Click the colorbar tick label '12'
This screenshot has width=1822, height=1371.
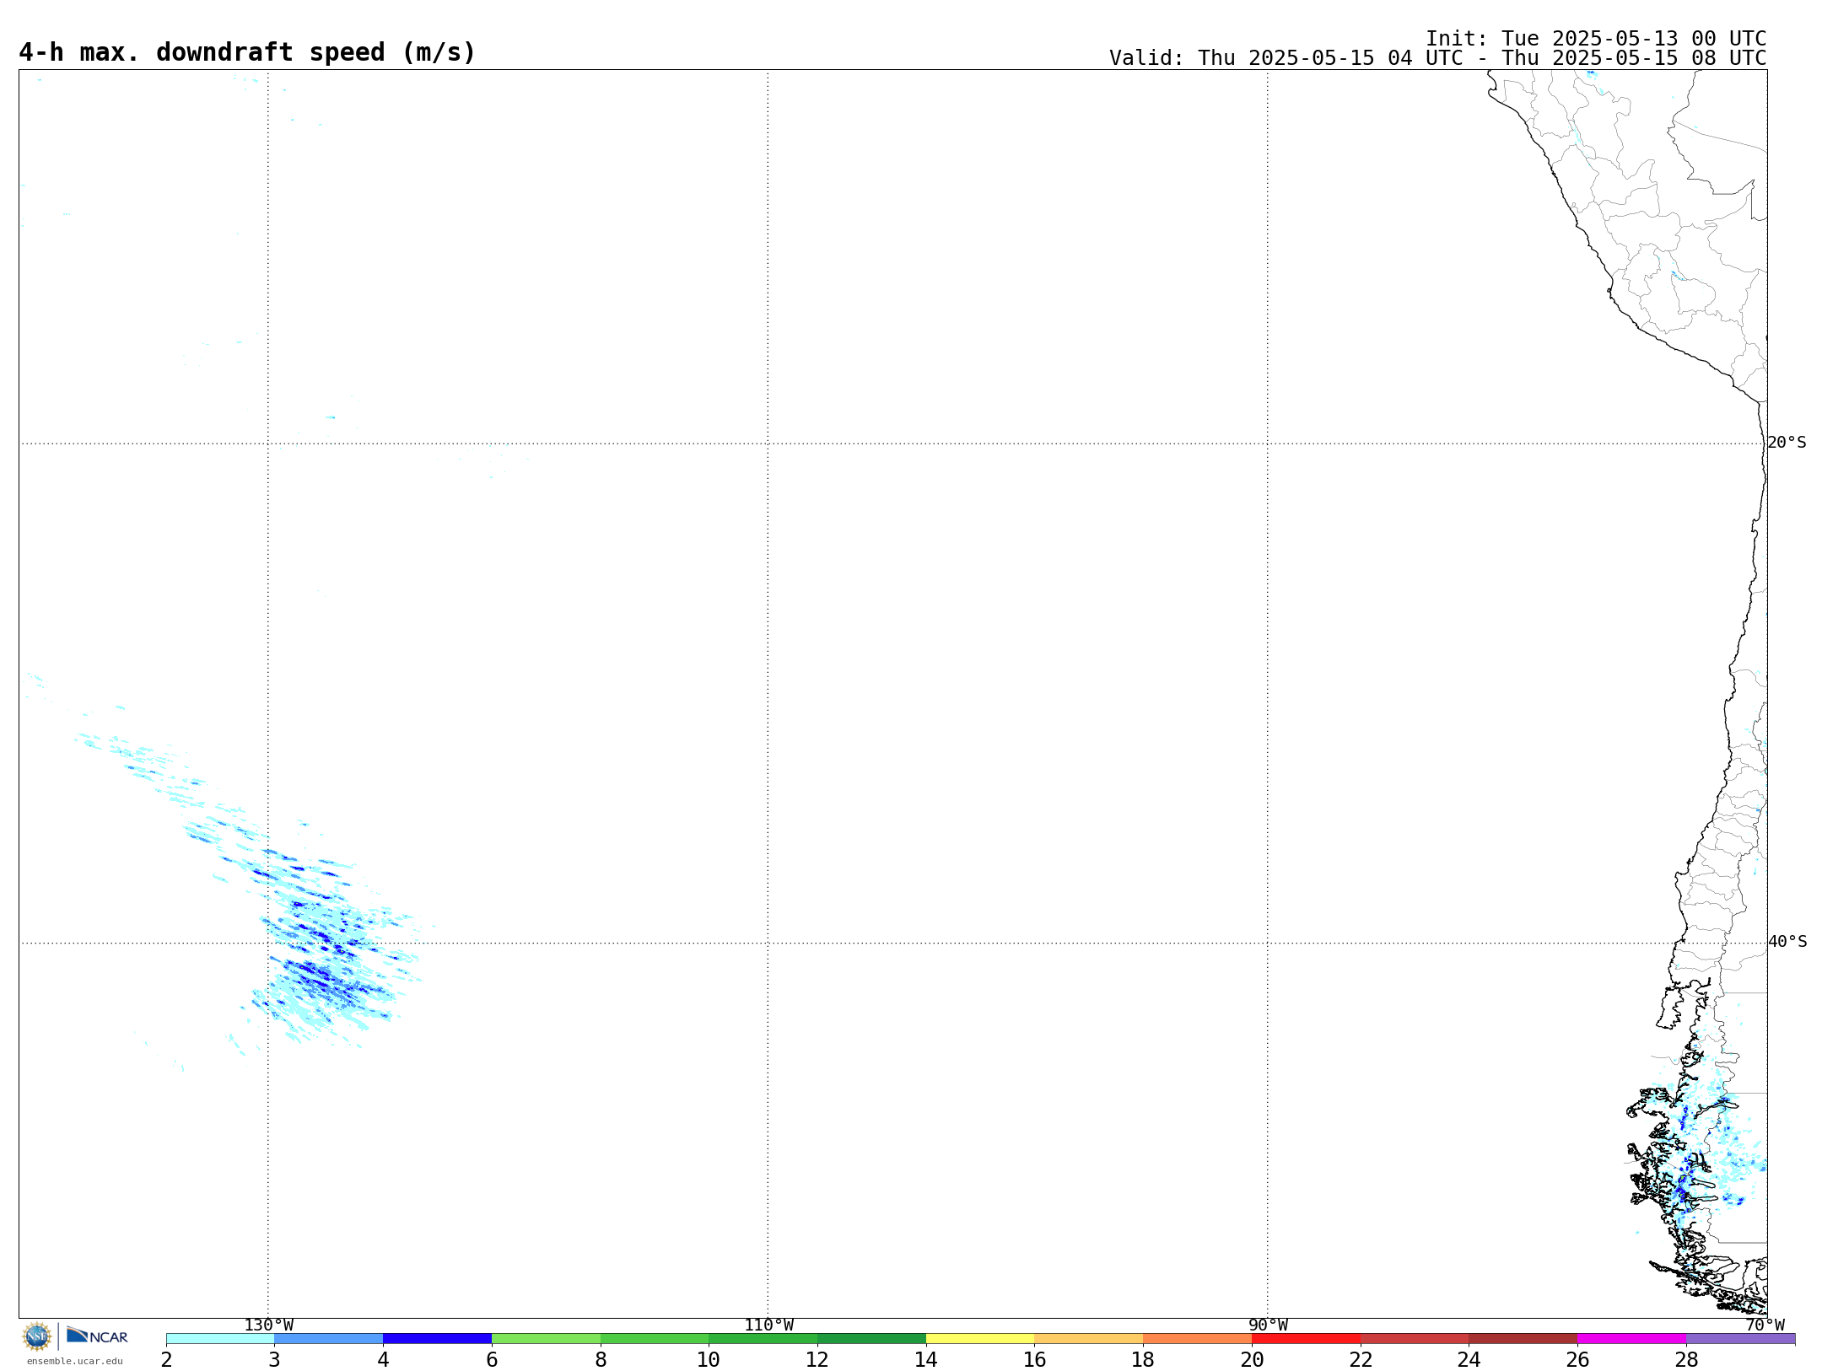click(x=817, y=1359)
